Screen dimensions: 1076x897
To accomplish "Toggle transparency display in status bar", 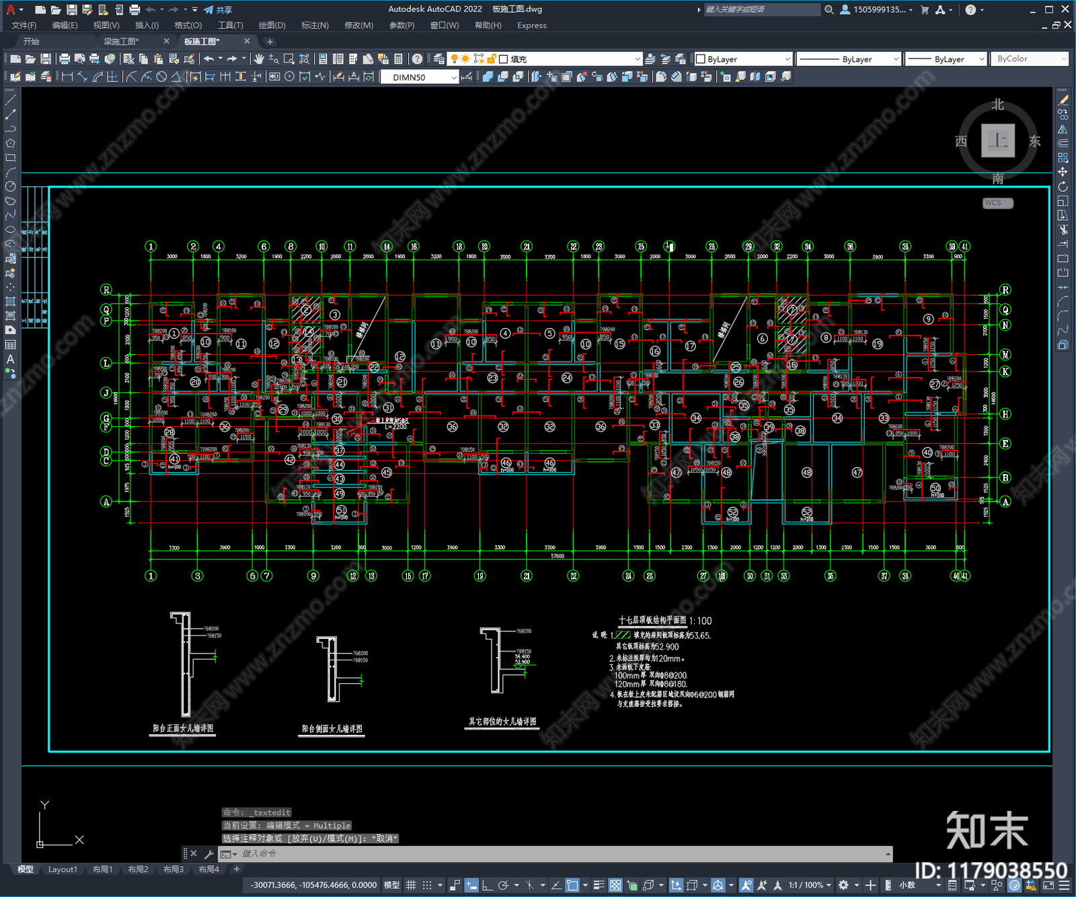I will [615, 885].
